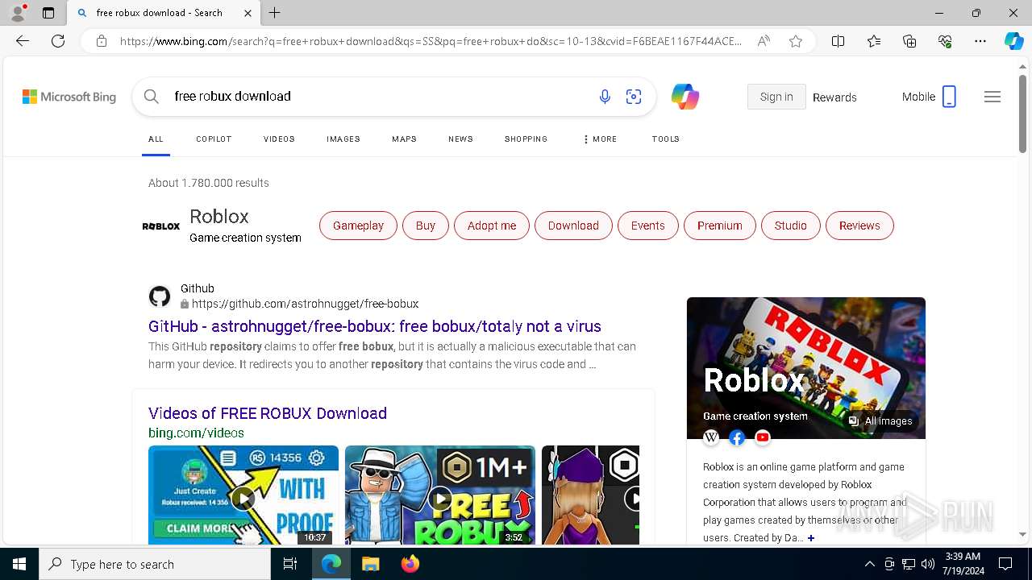
Task: Switch to the NEWS tab
Action: click(460, 139)
